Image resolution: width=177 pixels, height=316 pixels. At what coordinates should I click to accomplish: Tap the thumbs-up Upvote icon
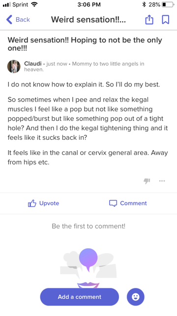coord(32,203)
